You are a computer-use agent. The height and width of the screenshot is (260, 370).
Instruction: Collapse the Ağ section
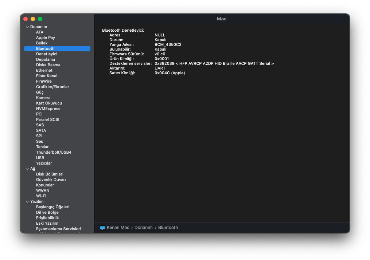tap(27, 169)
